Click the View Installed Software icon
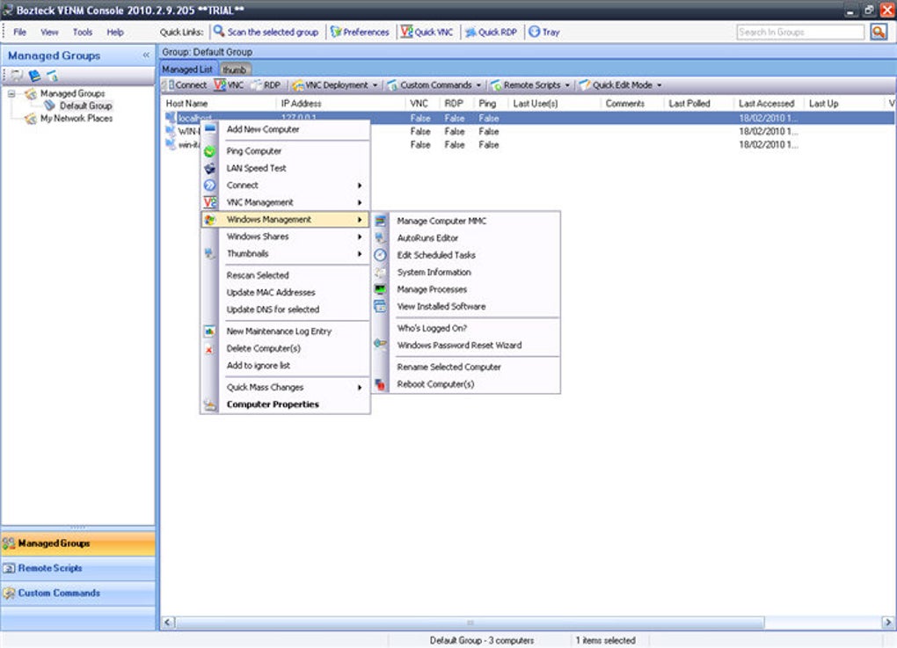 (381, 307)
